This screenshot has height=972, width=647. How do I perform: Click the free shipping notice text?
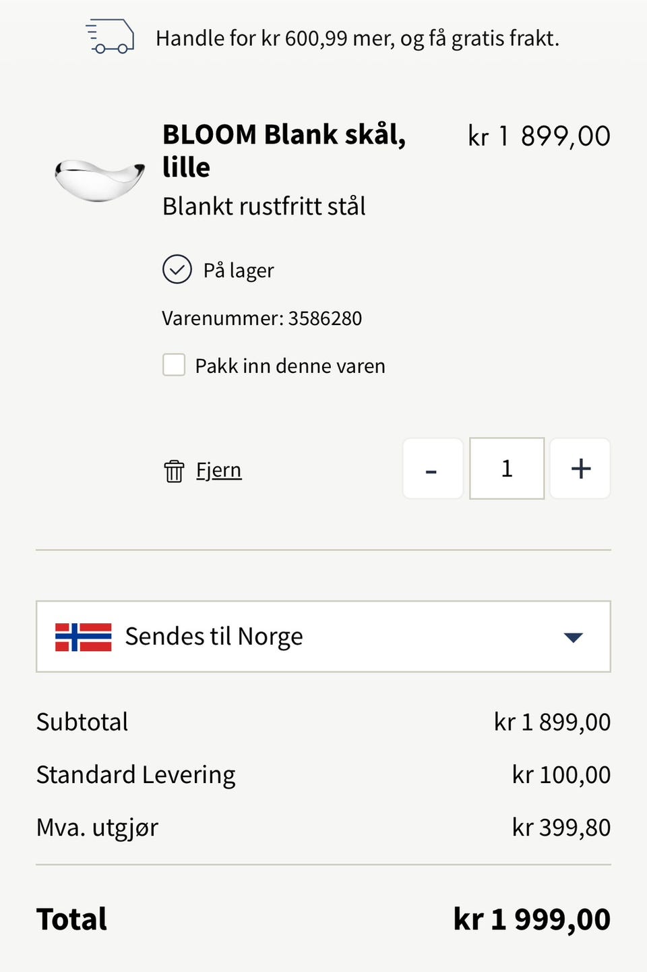[357, 38]
